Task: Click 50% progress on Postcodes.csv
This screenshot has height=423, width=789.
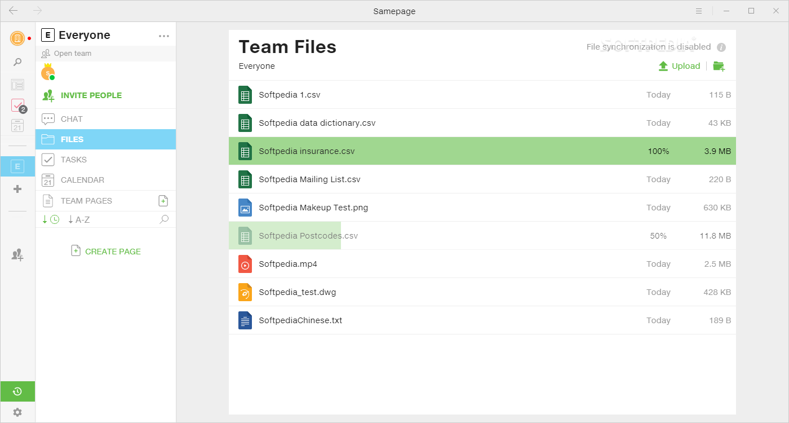Action: coord(658,236)
